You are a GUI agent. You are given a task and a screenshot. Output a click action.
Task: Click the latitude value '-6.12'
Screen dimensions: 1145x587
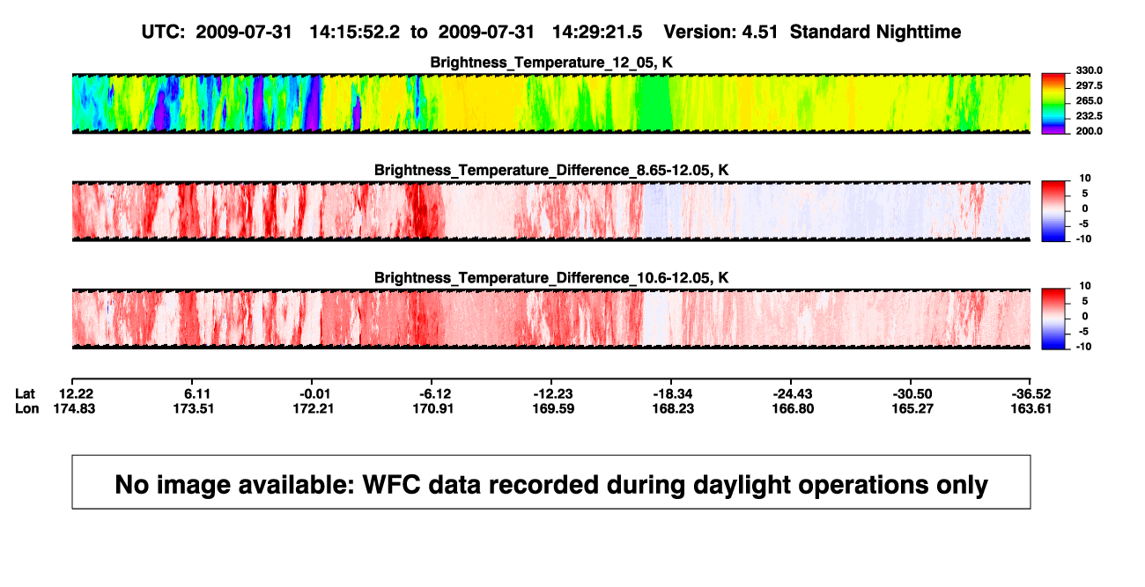click(435, 393)
